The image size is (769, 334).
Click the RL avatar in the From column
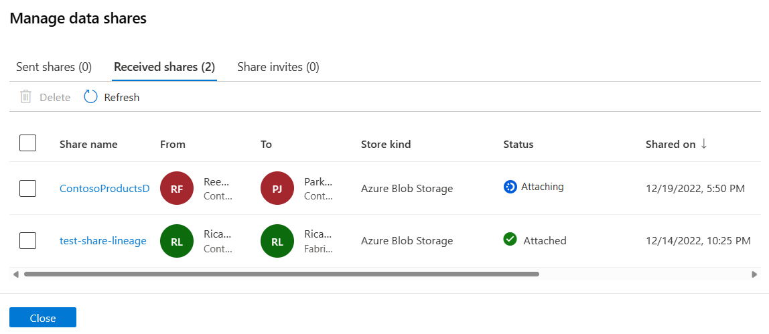point(177,242)
